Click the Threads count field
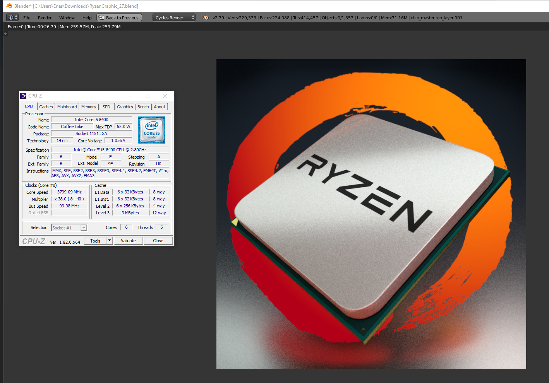 161,227
